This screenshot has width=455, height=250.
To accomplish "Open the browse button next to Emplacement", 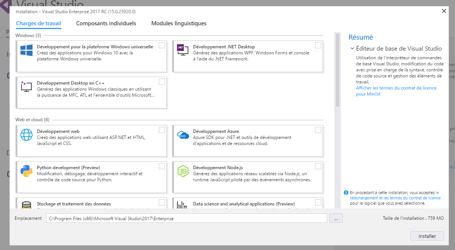I will click(x=336, y=218).
